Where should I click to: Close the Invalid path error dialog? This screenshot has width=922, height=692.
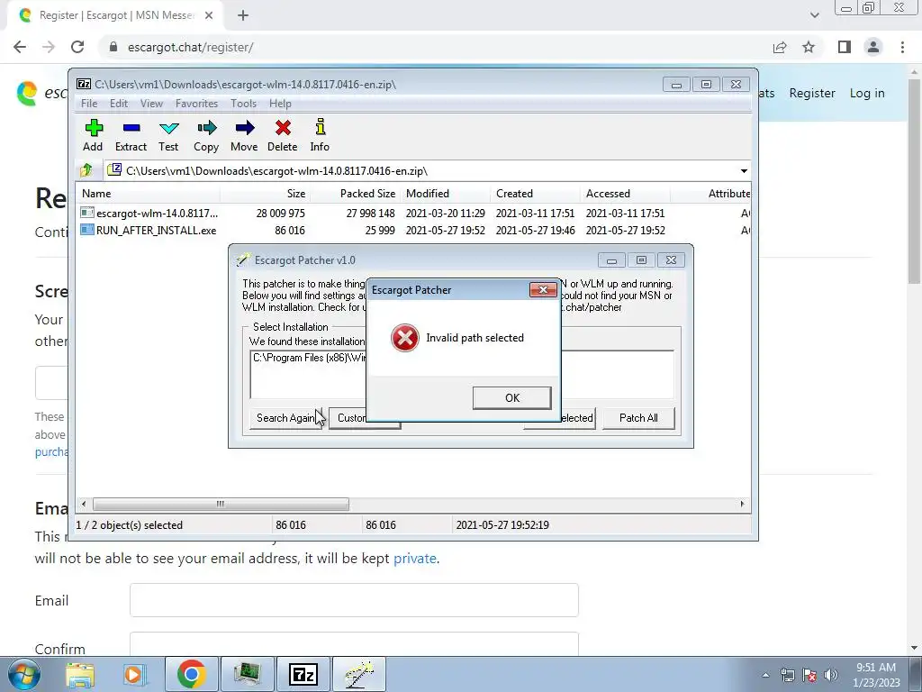[x=543, y=289]
